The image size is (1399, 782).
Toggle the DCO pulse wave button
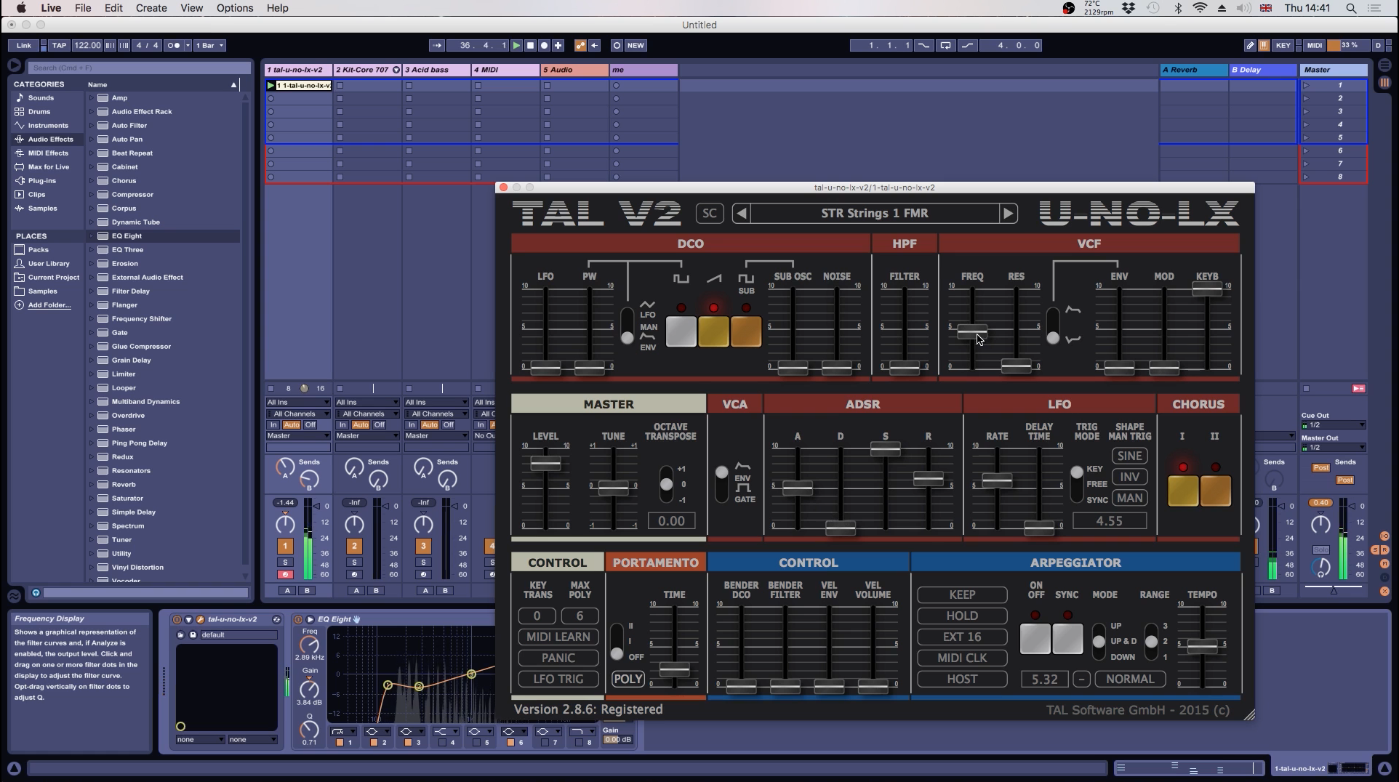(681, 331)
